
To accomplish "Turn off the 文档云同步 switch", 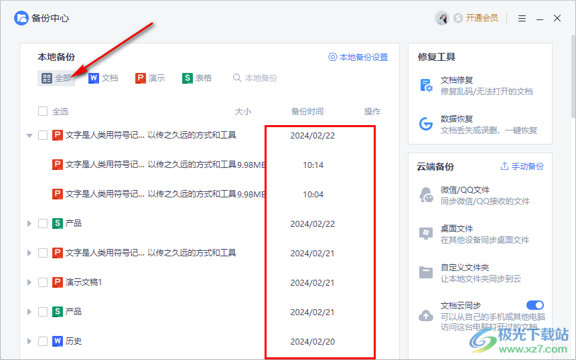I will point(535,305).
